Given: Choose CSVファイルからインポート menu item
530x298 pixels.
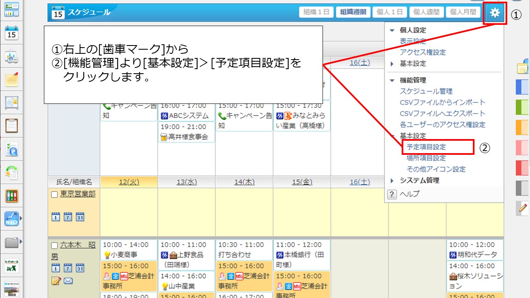Looking at the screenshot, I should (442, 102).
